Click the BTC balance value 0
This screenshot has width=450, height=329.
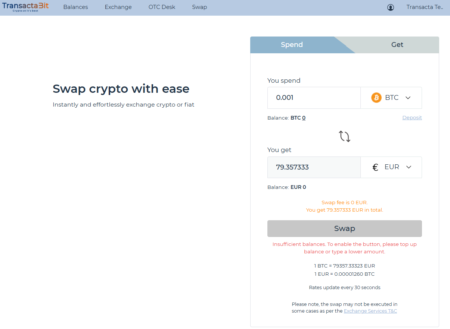point(304,118)
